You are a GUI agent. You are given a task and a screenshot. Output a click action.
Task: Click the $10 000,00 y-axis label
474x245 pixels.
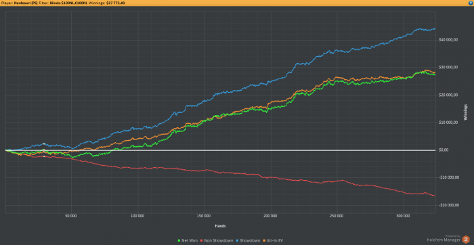(449, 122)
